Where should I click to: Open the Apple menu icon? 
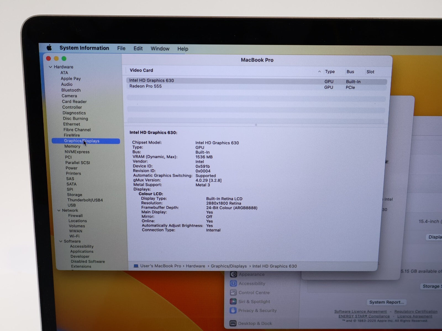click(49, 48)
